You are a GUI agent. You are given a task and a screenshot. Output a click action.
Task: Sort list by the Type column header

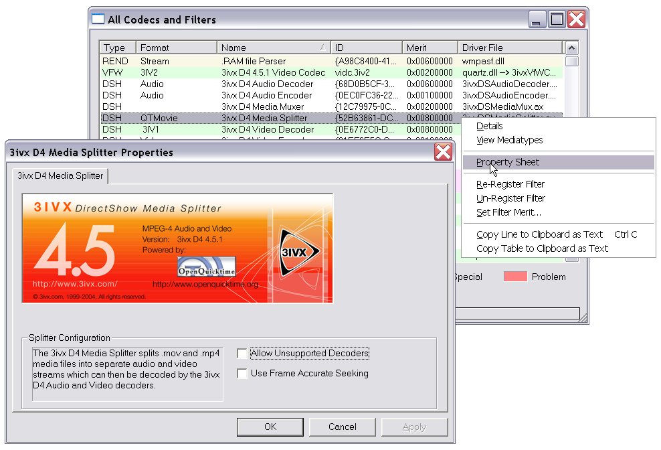(x=118, y=48)
